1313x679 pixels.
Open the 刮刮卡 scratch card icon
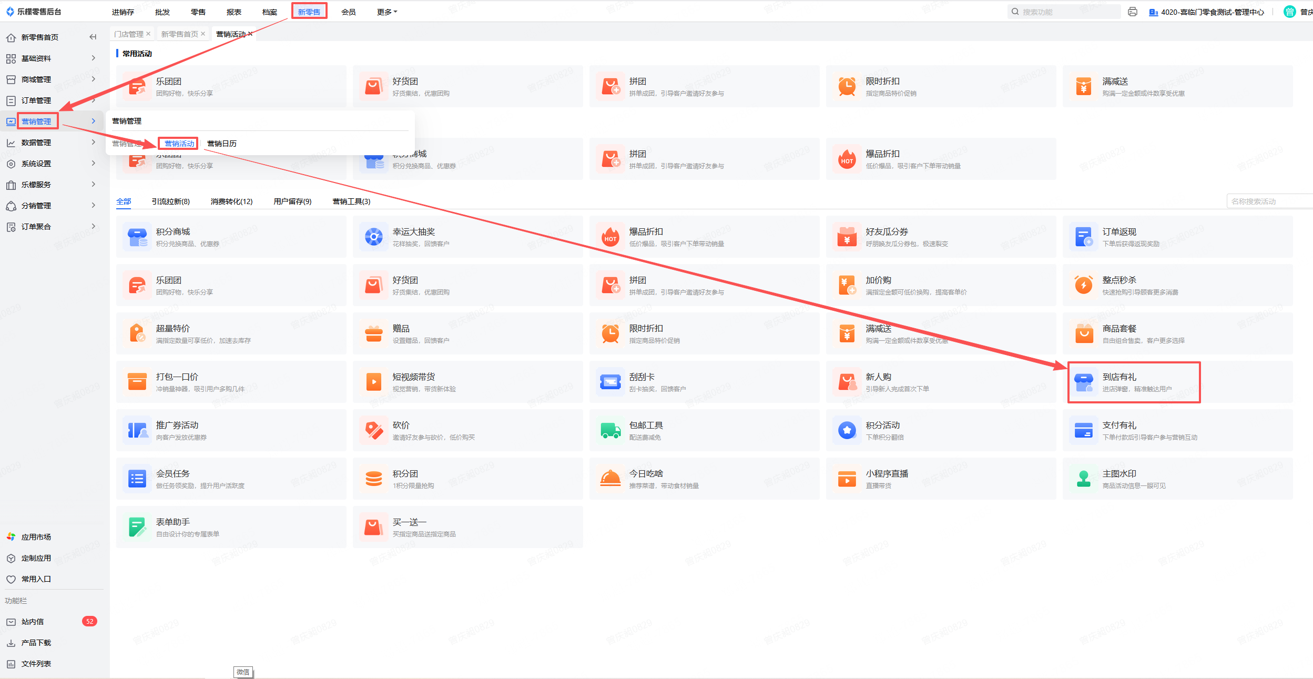(x=610, y=382)
